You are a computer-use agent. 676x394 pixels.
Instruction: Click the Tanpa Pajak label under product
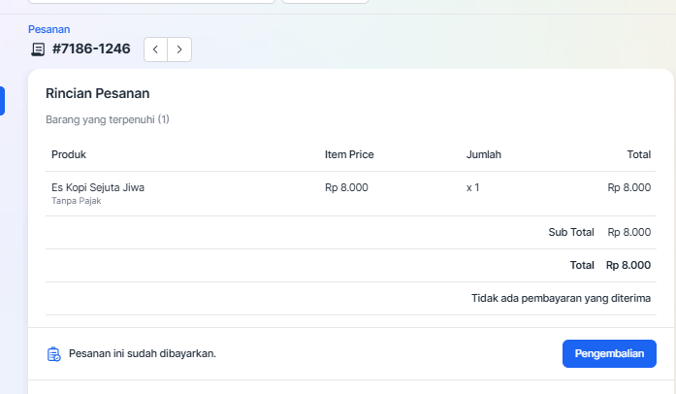(x=76, y=201)
